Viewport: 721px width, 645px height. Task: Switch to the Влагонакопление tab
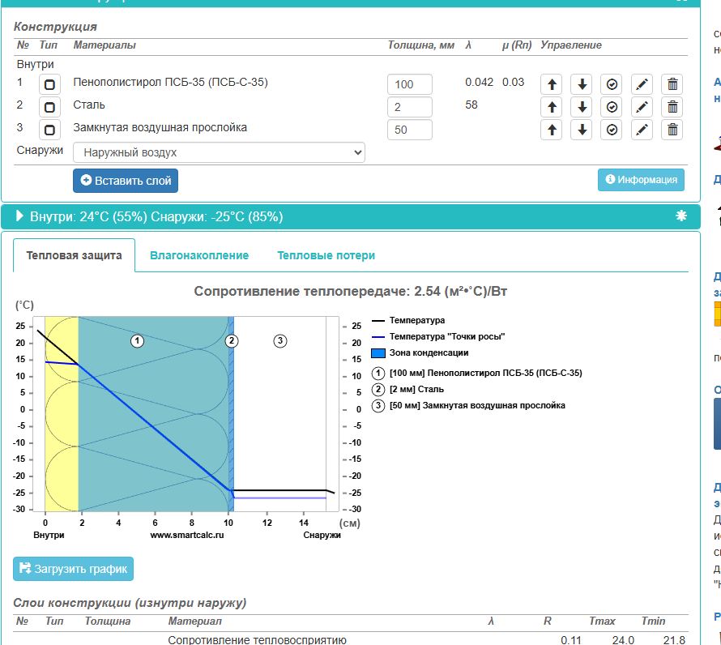(199, 255)
